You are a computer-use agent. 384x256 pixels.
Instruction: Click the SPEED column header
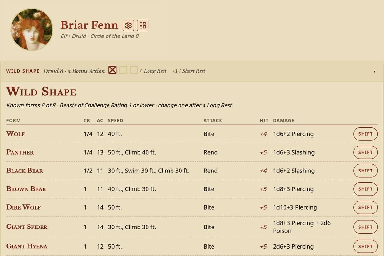[116, 121]
